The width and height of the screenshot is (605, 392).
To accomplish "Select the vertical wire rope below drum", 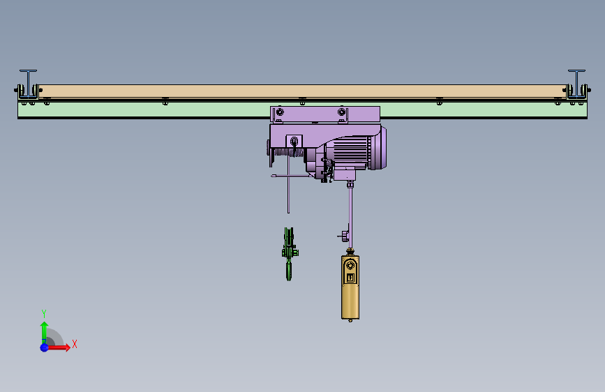I will pos(288,186).
